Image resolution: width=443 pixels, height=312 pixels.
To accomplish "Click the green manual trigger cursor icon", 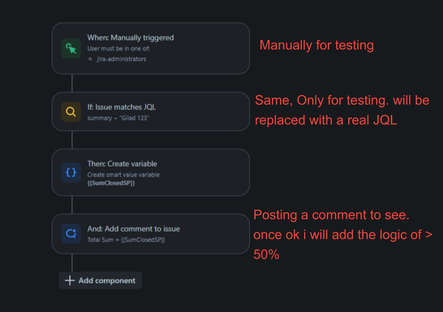I will pos(71,48).
